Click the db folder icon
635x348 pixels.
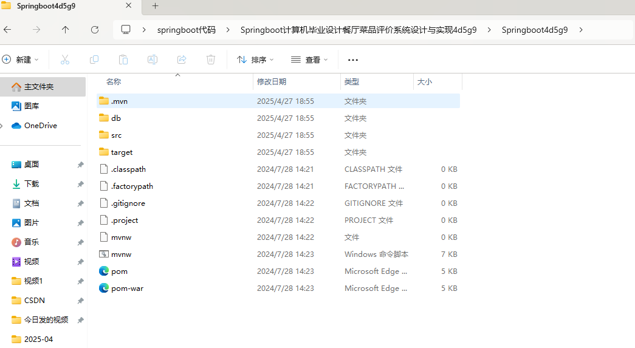[x=104, y=118]
